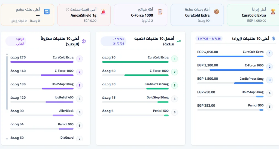Click the scroll down arrow in stock list

[x=7, y=139]
